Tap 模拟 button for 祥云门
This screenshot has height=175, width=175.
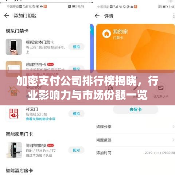point(76,114)
